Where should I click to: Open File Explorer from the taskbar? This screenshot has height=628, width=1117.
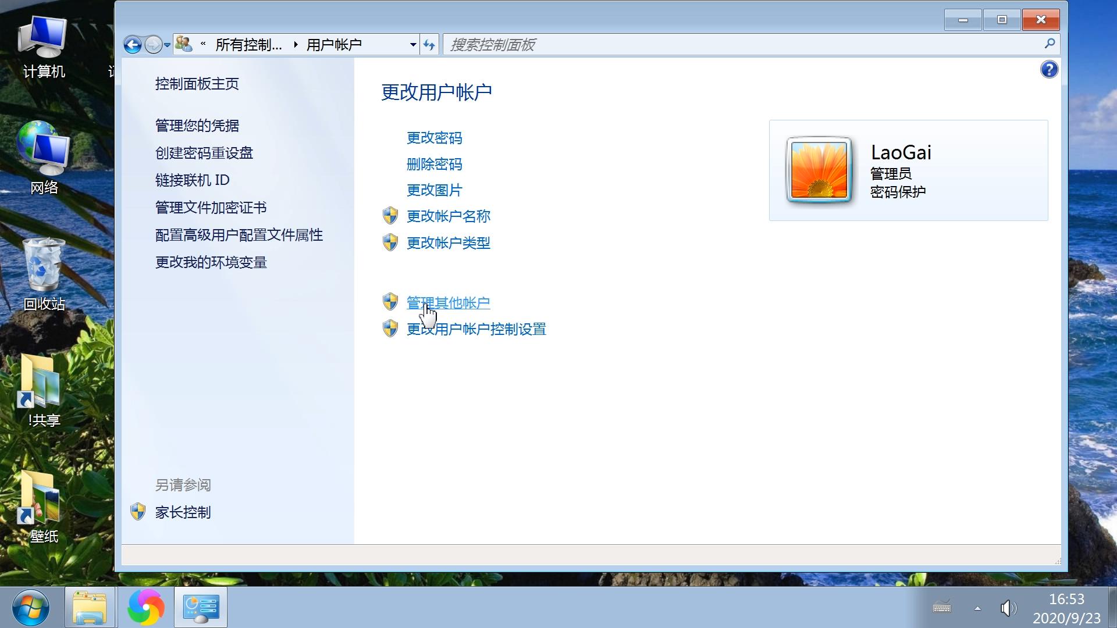click(90, 607)
